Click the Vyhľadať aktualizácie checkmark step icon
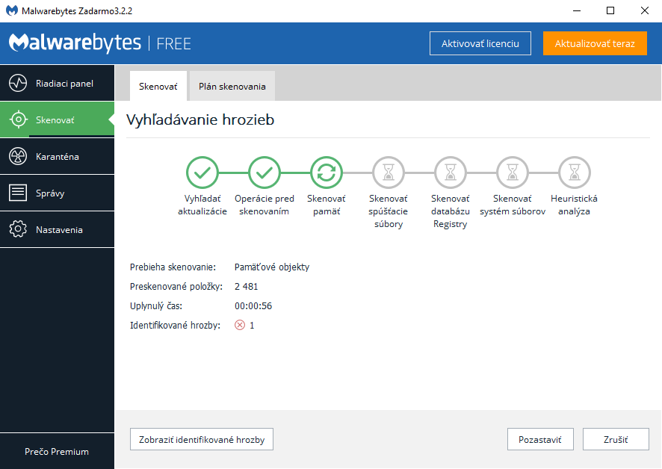Image resolution: width=662 pixels, height=469 pixels. (x=202, y=173)
